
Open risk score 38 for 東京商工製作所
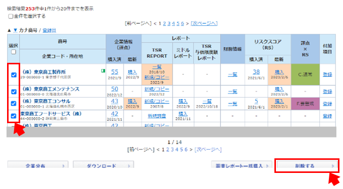point(256,72)
